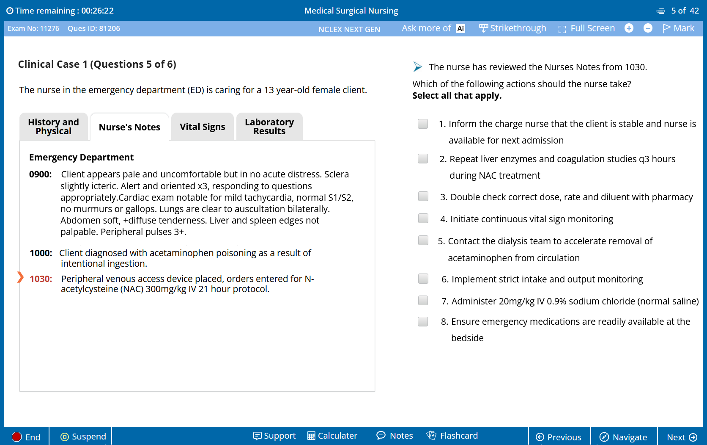Enable the Strikethrough tool

[512, 28]
